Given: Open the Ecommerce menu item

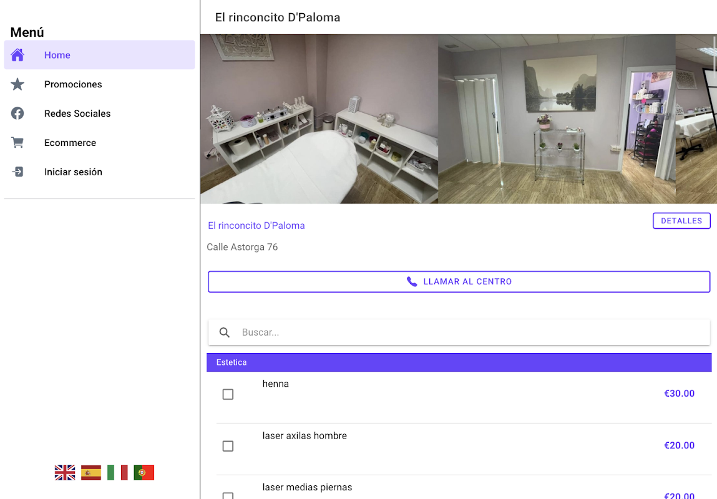Looking at the screenshot, I should point(99,143).
